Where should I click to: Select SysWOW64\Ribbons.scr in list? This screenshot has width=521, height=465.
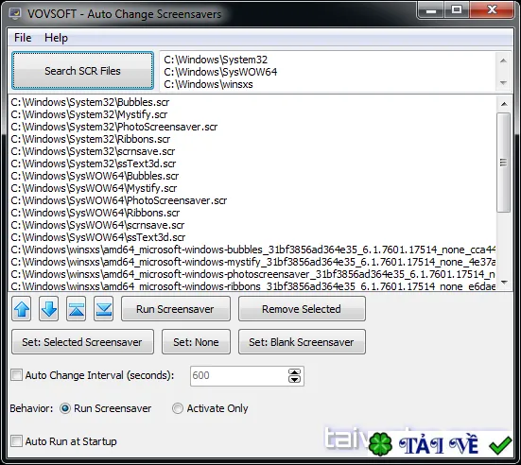(96, 213)
